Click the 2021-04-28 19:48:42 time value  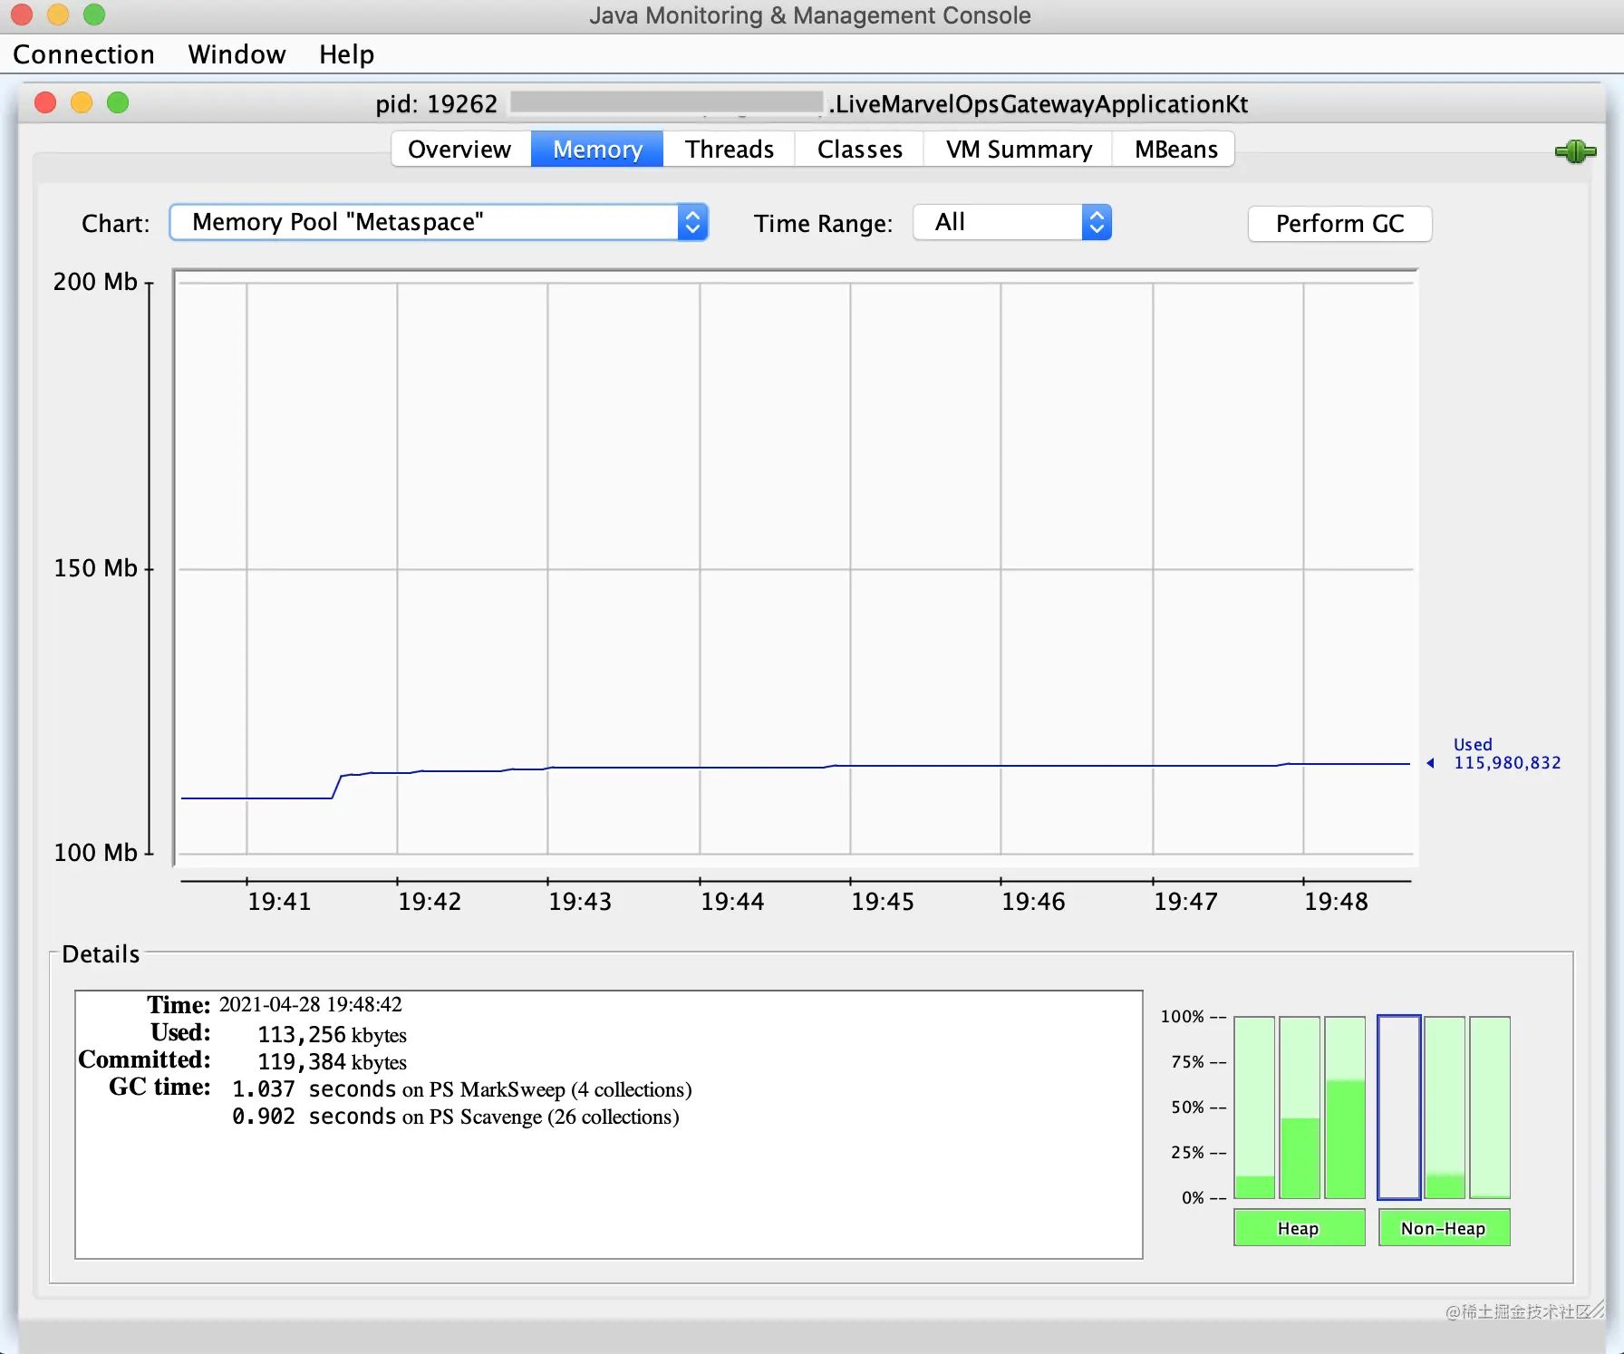tap(310, 1004)
